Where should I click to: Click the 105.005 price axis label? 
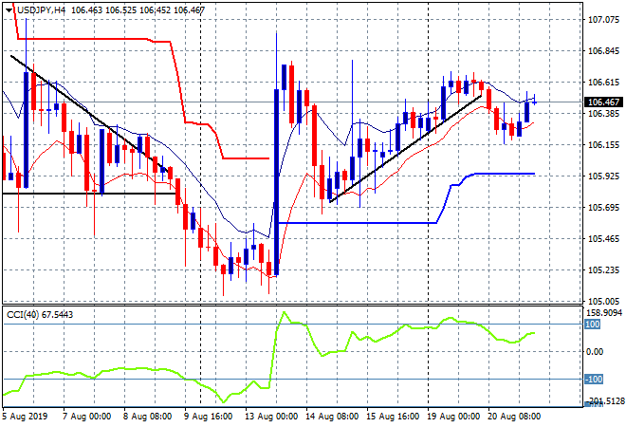pyautogui.click(x=603, y=301)
